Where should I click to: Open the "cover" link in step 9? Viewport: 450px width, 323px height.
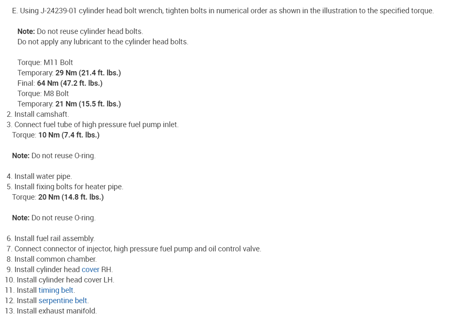click(x=90, y=270)
